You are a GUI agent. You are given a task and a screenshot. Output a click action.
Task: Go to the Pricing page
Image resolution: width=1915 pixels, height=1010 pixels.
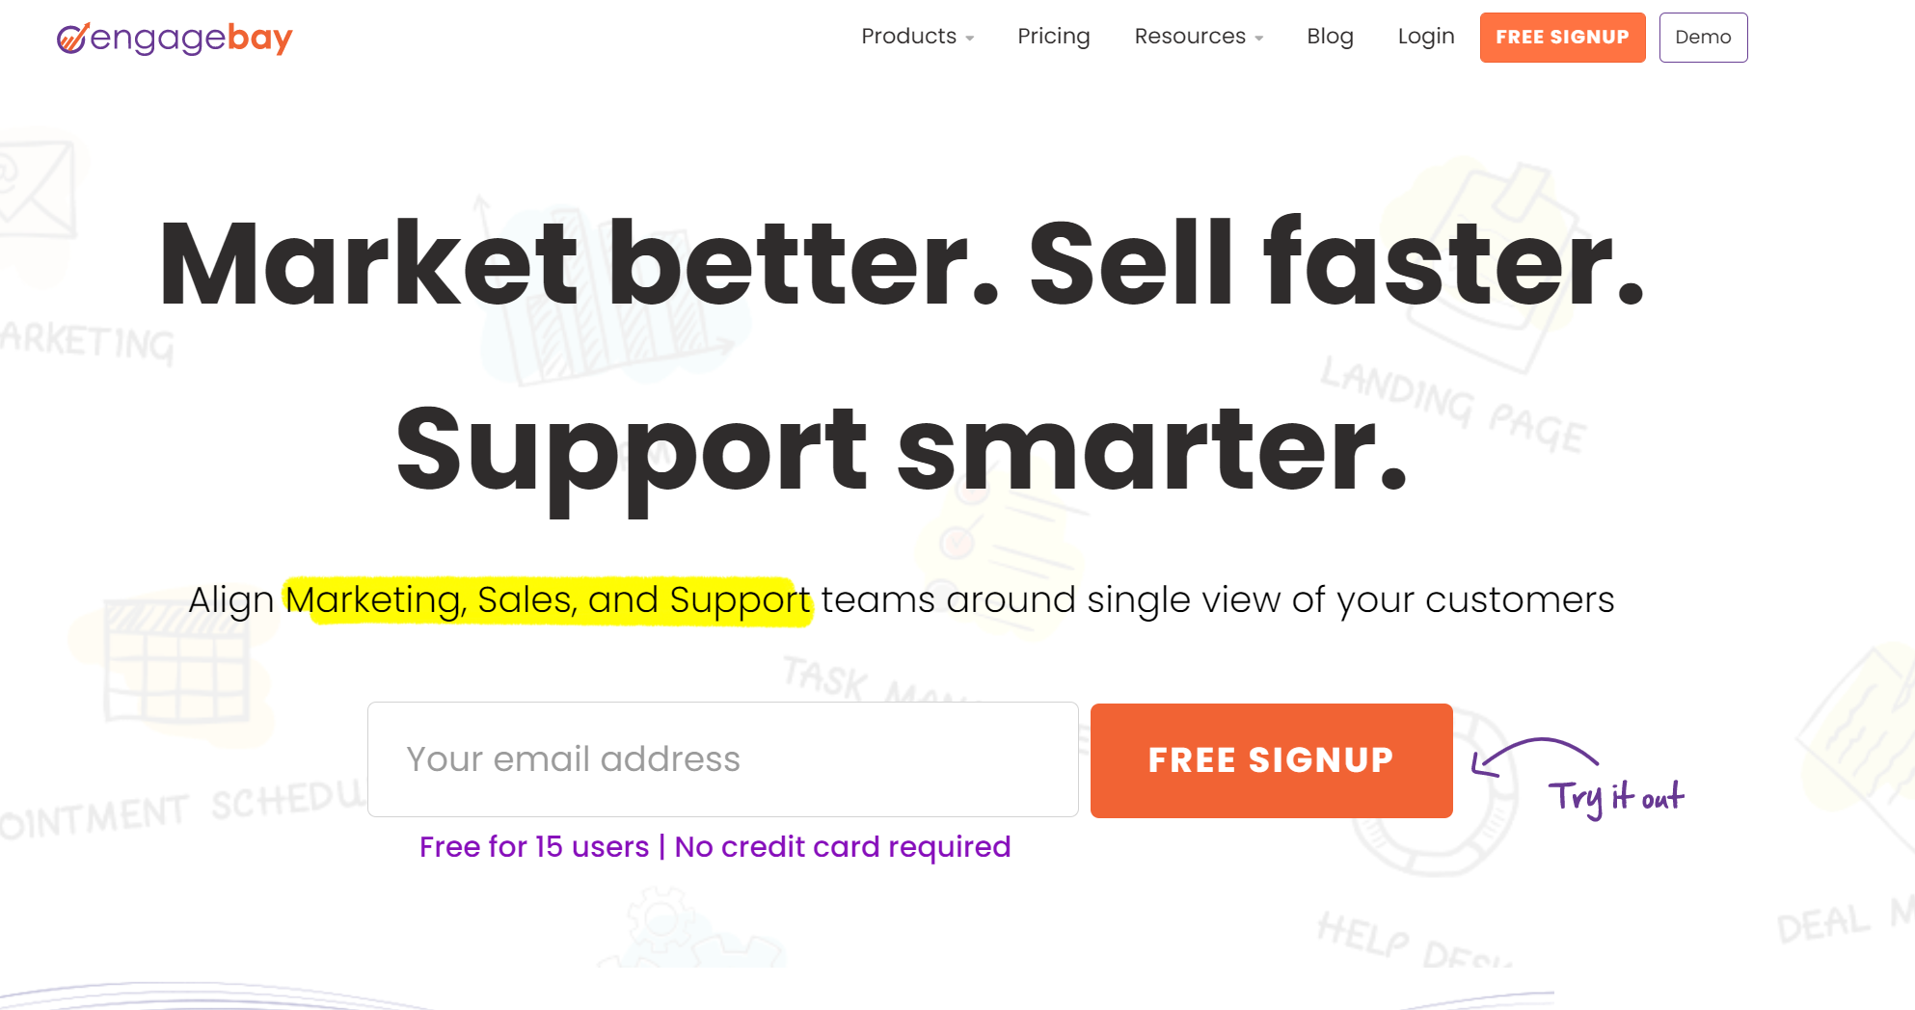tap(1053, 37)
